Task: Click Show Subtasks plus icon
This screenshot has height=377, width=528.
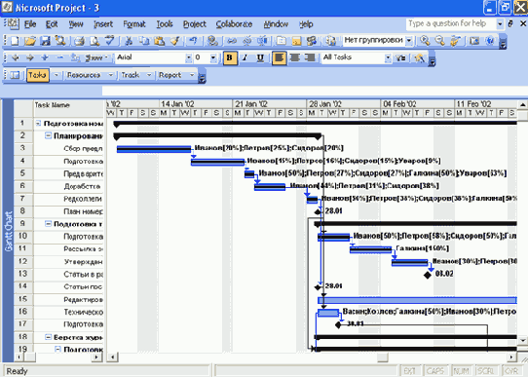Action: [x=45, y=57]
